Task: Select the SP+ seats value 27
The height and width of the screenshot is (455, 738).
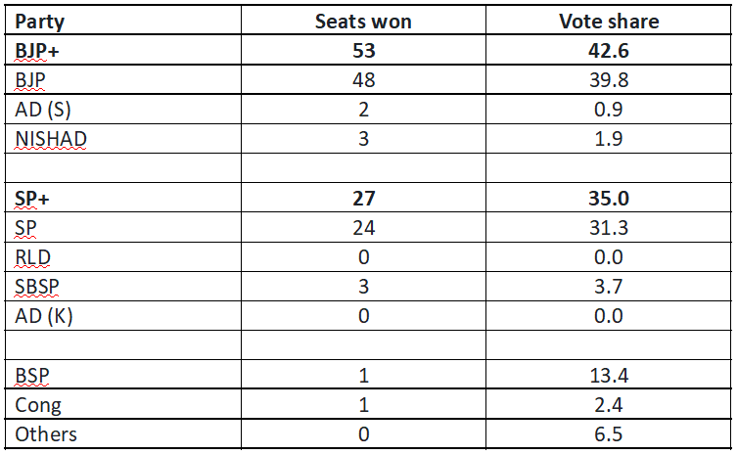Action: point(363,198)
